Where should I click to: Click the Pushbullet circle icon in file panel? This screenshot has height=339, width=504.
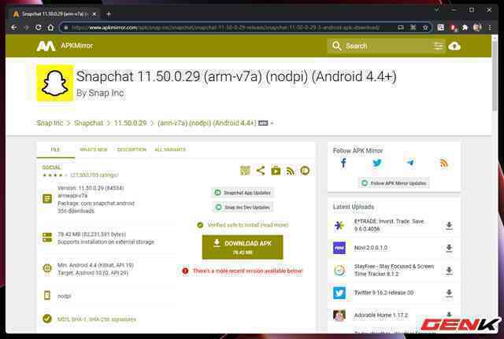(305, 171)
